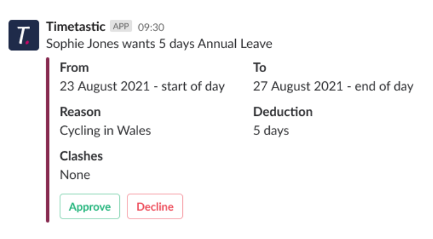Decline the annual leave request
This screenshot has width=433, height=239.
[x=155, y=207]
